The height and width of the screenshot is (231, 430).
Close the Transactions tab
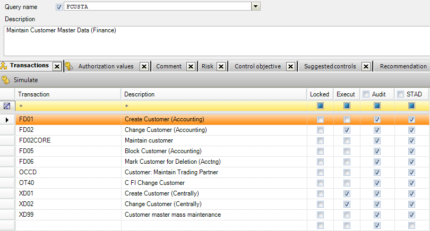[x=57, y=67]
